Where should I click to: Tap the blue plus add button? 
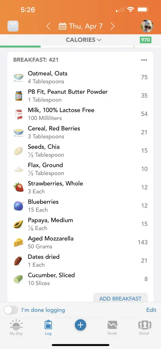(x=80, y=325)
